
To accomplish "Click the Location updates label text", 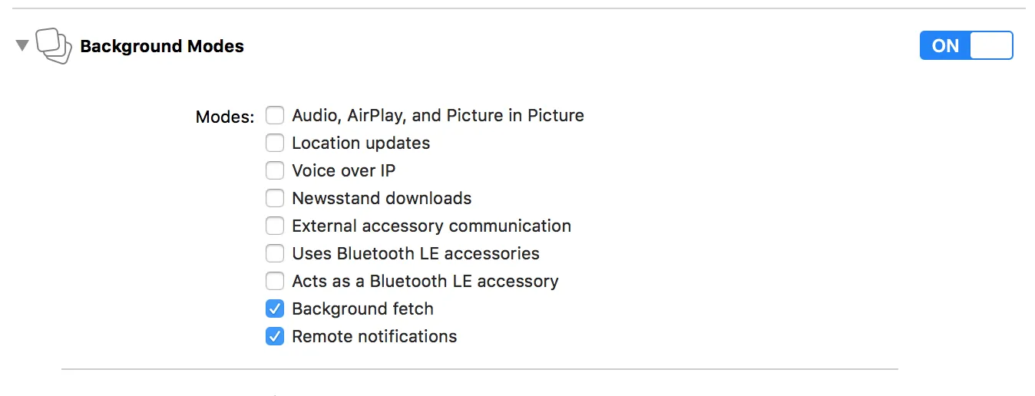I will tap(361, 143).
